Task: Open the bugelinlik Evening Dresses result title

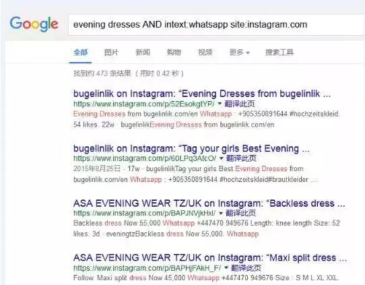Action: point(202,94)
